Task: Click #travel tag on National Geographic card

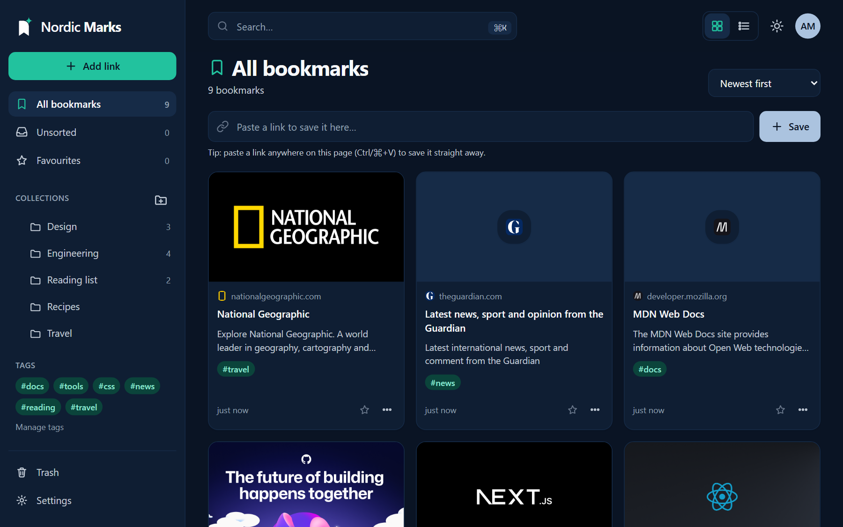Action: pos(236,369)
